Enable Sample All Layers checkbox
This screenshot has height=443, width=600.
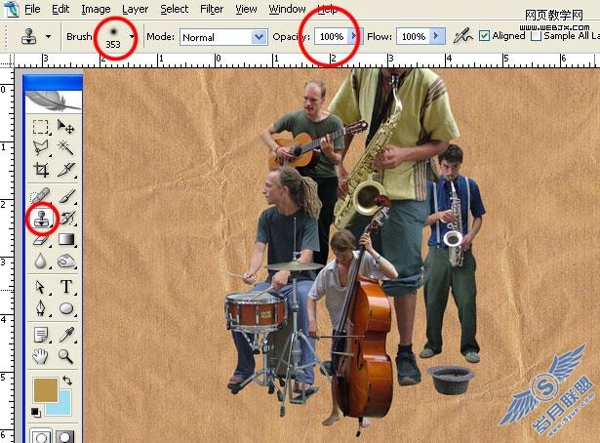click(x=536, y=36)
